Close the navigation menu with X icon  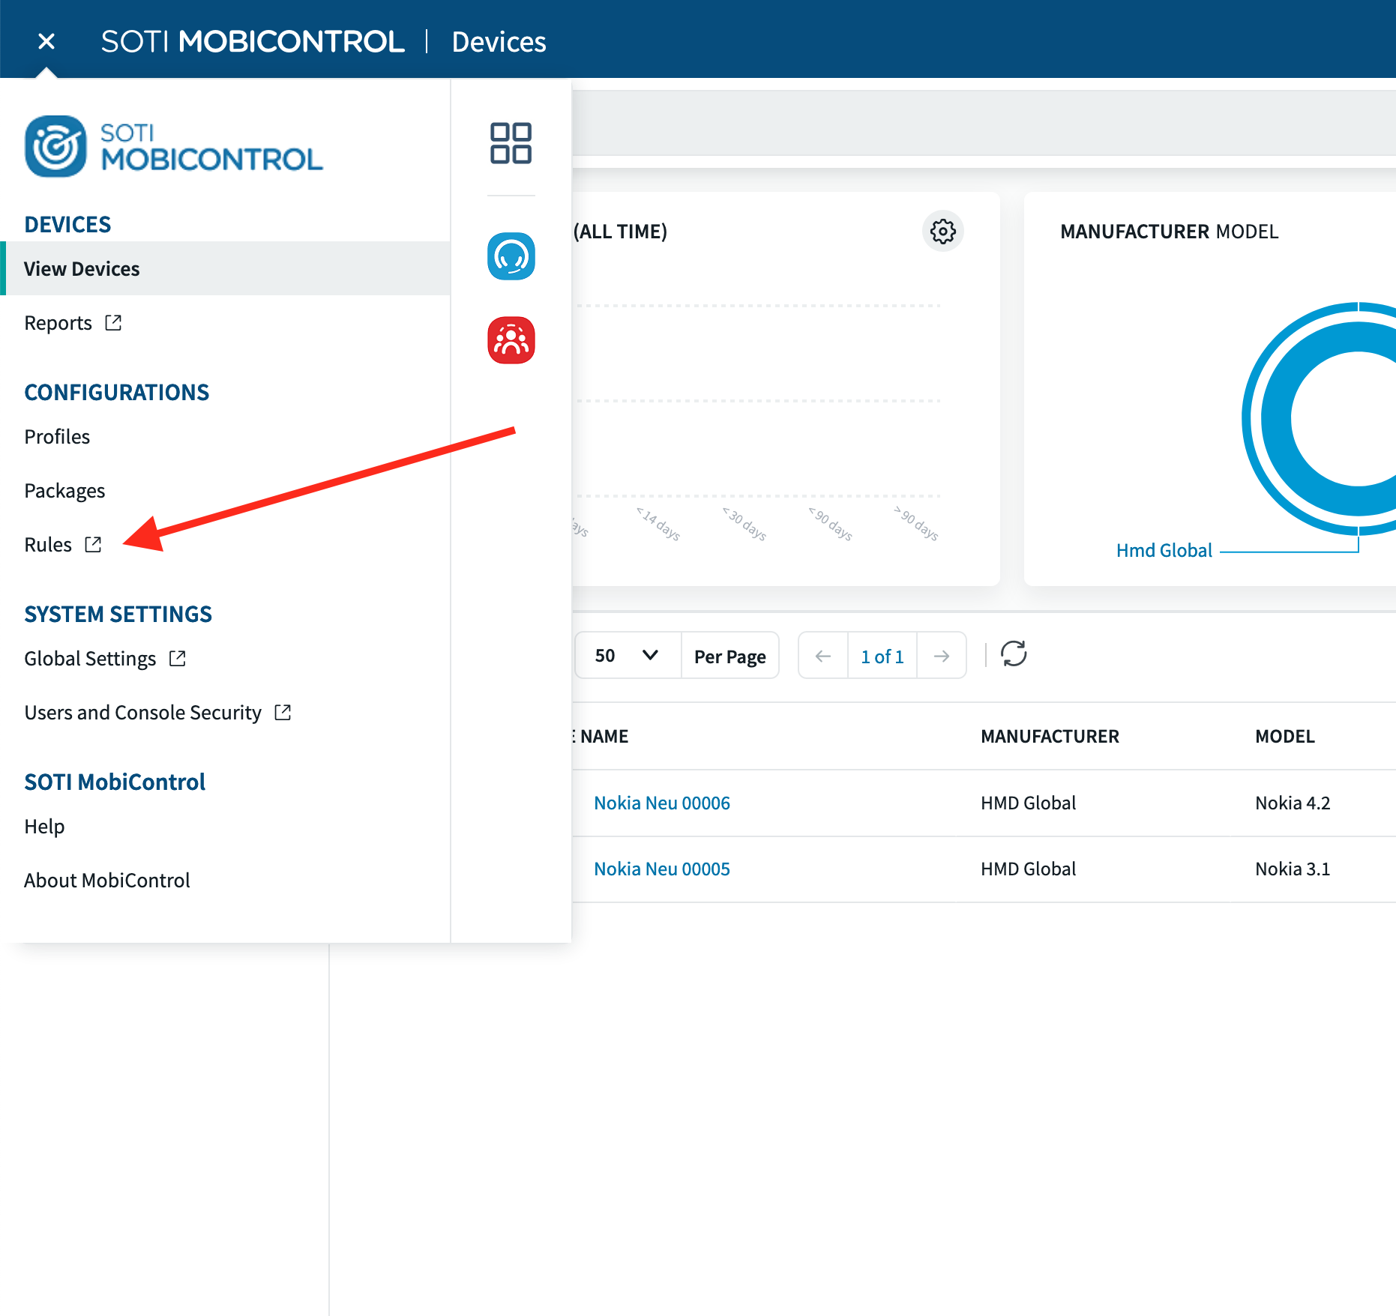pos(46,41)
